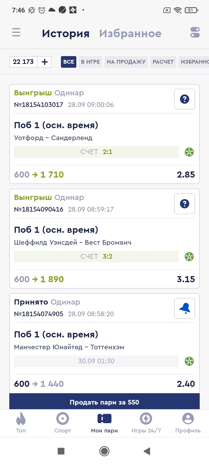Toggle the view switch icon in header

tap(195, 32)
